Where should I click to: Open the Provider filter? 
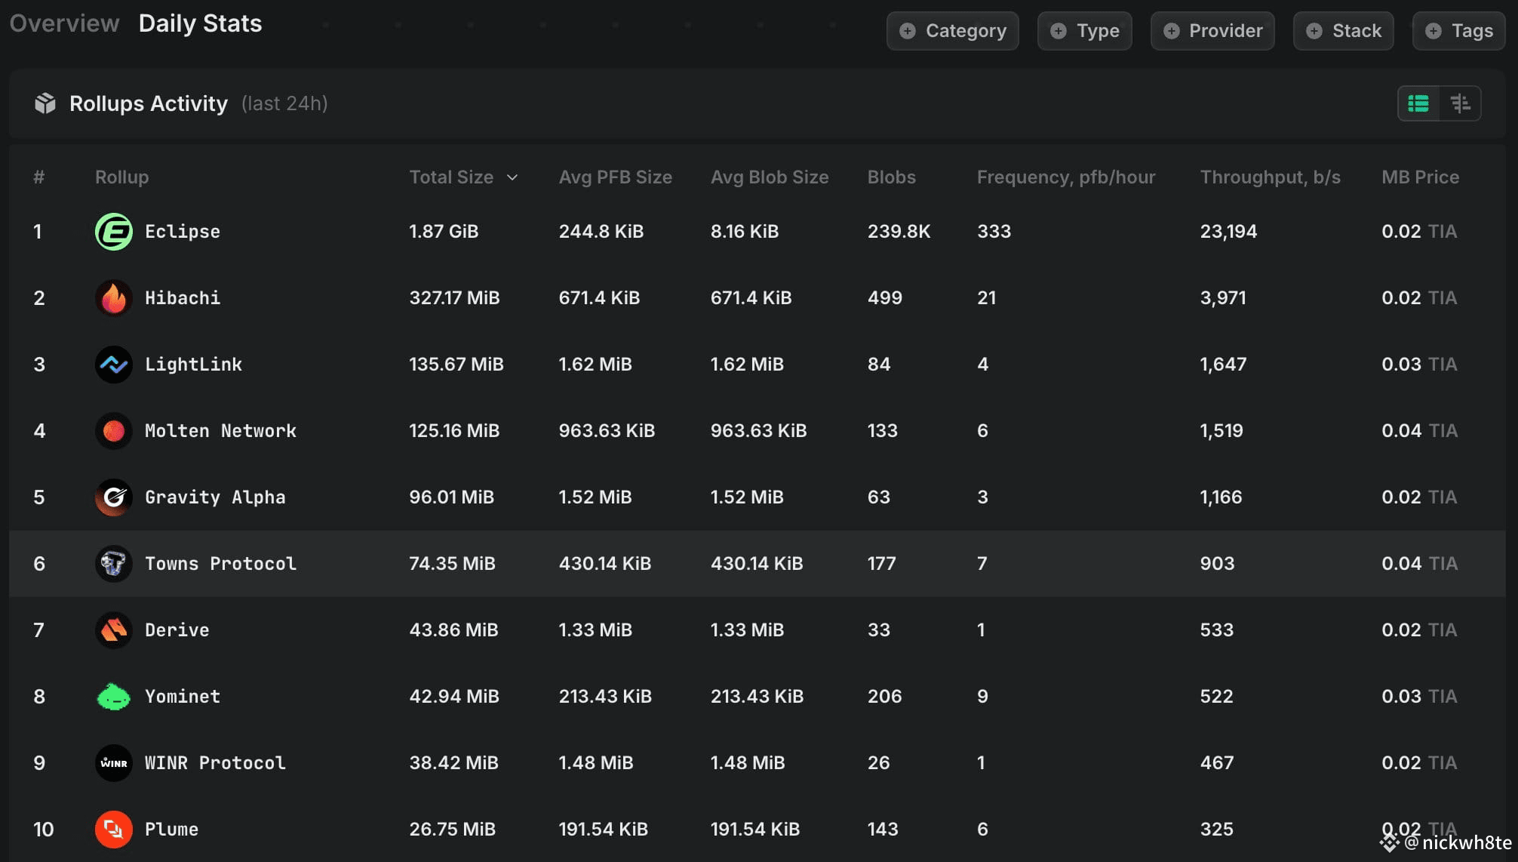coord(1212,31)
